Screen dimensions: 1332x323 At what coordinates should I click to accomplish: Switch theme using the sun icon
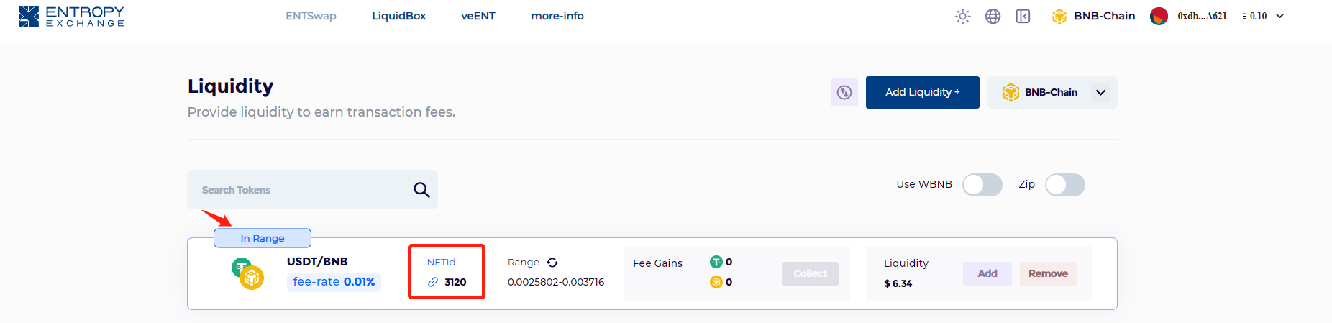point(963,17)
